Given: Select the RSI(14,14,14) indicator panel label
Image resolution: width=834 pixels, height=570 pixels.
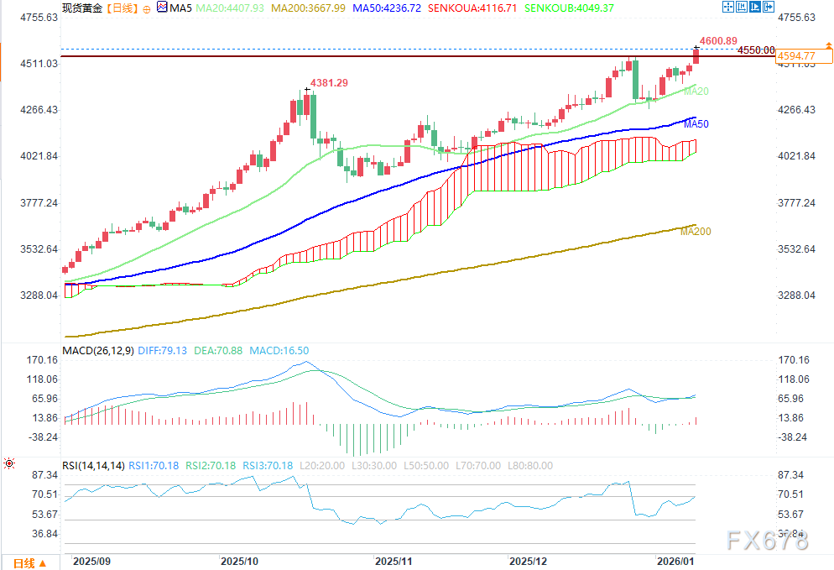Looking at the screenshot, I should pyautogui.click(x=92, y=465).
